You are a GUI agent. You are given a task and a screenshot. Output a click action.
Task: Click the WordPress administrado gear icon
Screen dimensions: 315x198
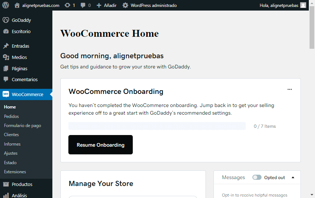[125, 5]
